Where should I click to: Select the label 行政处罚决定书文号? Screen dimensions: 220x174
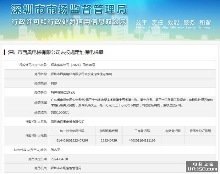click(x=33, y=65)
